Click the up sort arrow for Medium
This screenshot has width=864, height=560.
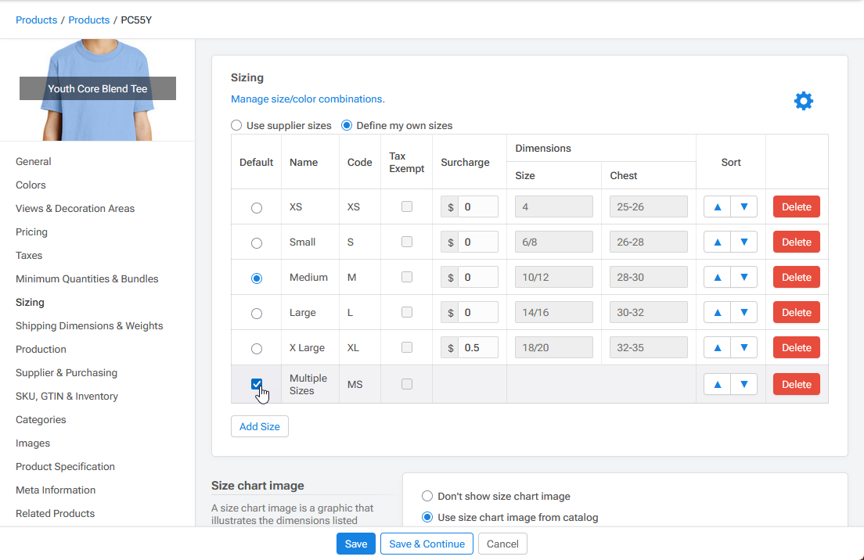(718, 276)
